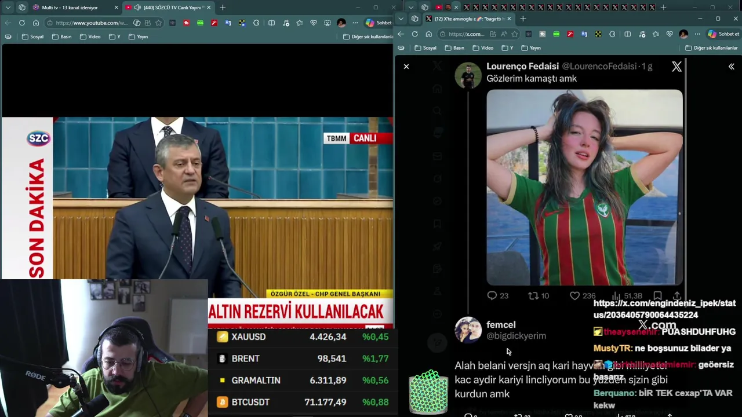
Task: Like the post showing 236 likes
Action: point(583,295)
